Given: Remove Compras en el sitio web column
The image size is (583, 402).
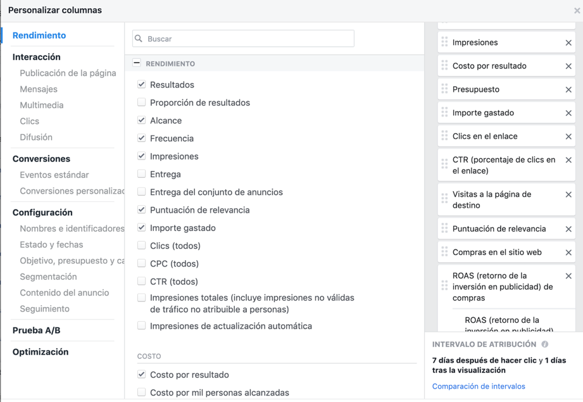Looking at the screenshot, I should coord(568,253).
